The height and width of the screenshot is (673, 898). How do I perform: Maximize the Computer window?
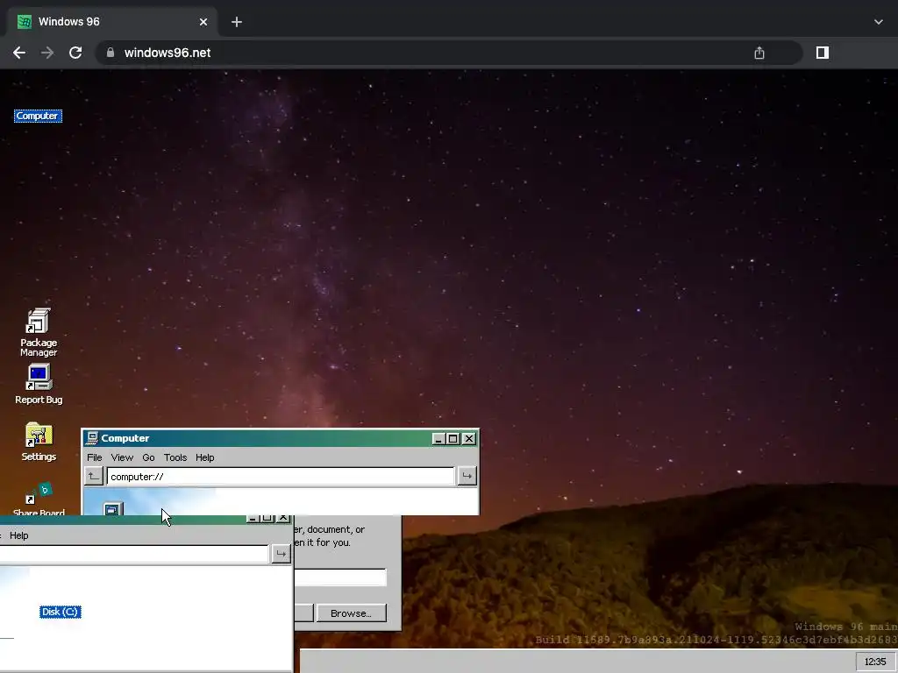click(x=453, y=438)
